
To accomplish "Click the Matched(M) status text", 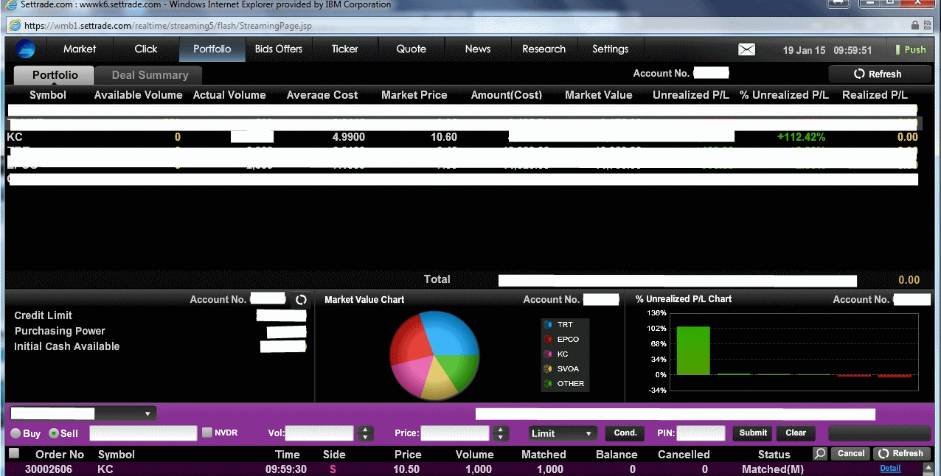I will (773, 469).
